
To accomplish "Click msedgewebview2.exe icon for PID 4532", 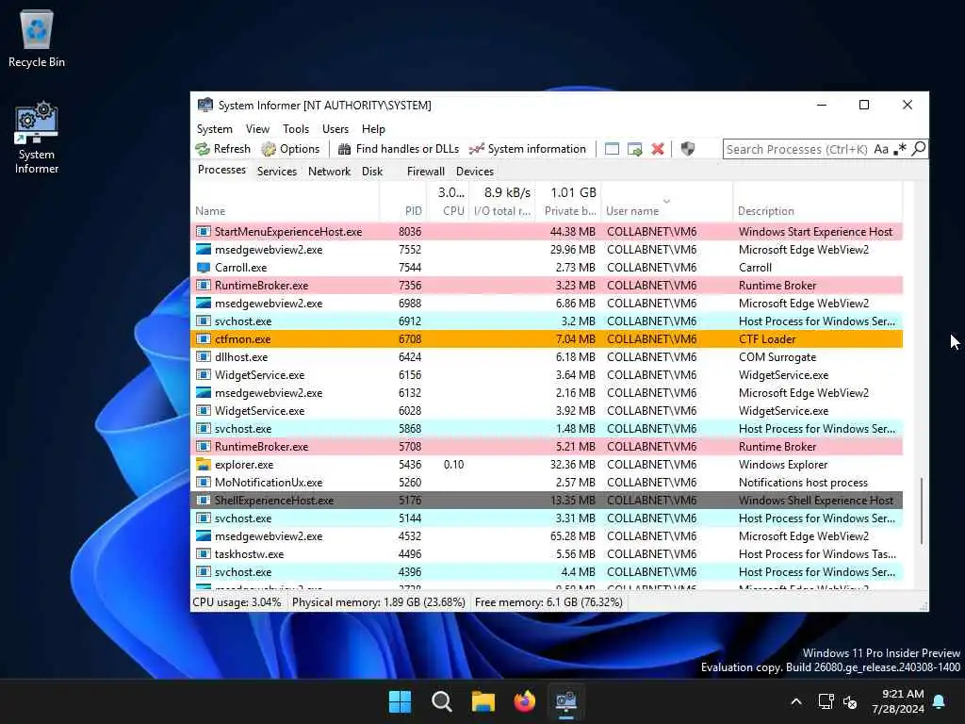I will point(204,536).
